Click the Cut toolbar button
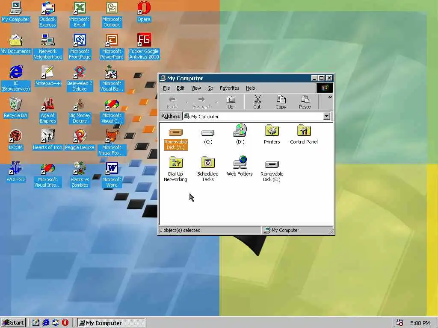The height and width of the screenshot is (328, 438). point(257,102)
